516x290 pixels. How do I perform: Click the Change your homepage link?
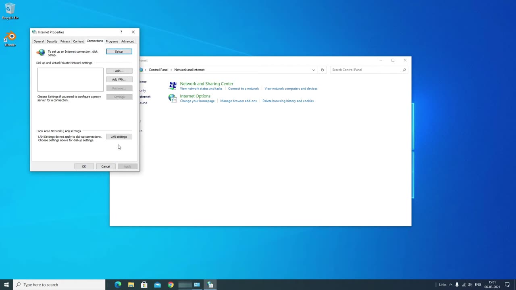tap(198, 101)
